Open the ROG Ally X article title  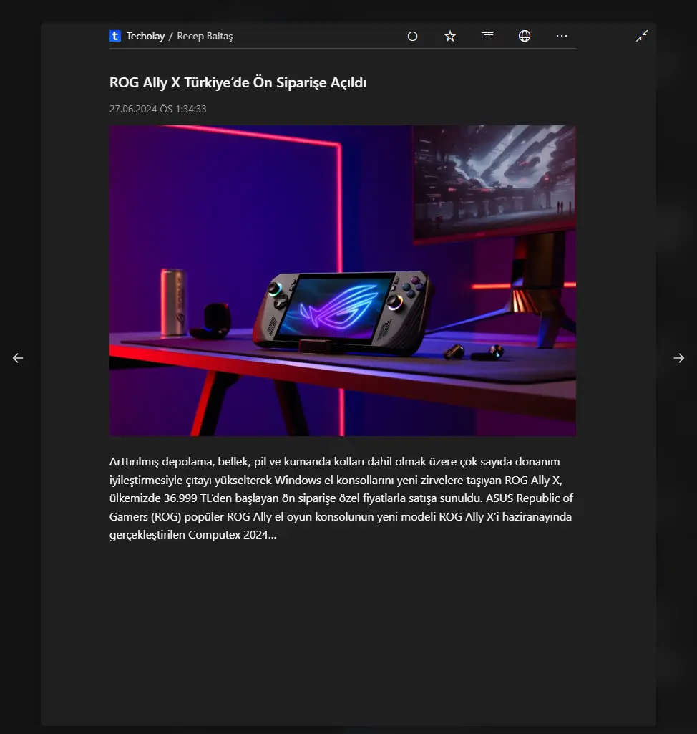(x=238, y=82)
